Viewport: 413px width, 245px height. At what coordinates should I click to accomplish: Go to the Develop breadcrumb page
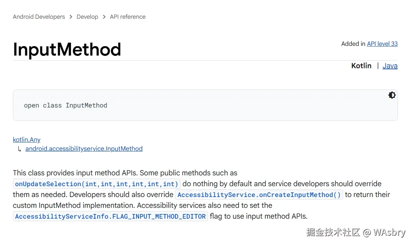coord(87,17)
